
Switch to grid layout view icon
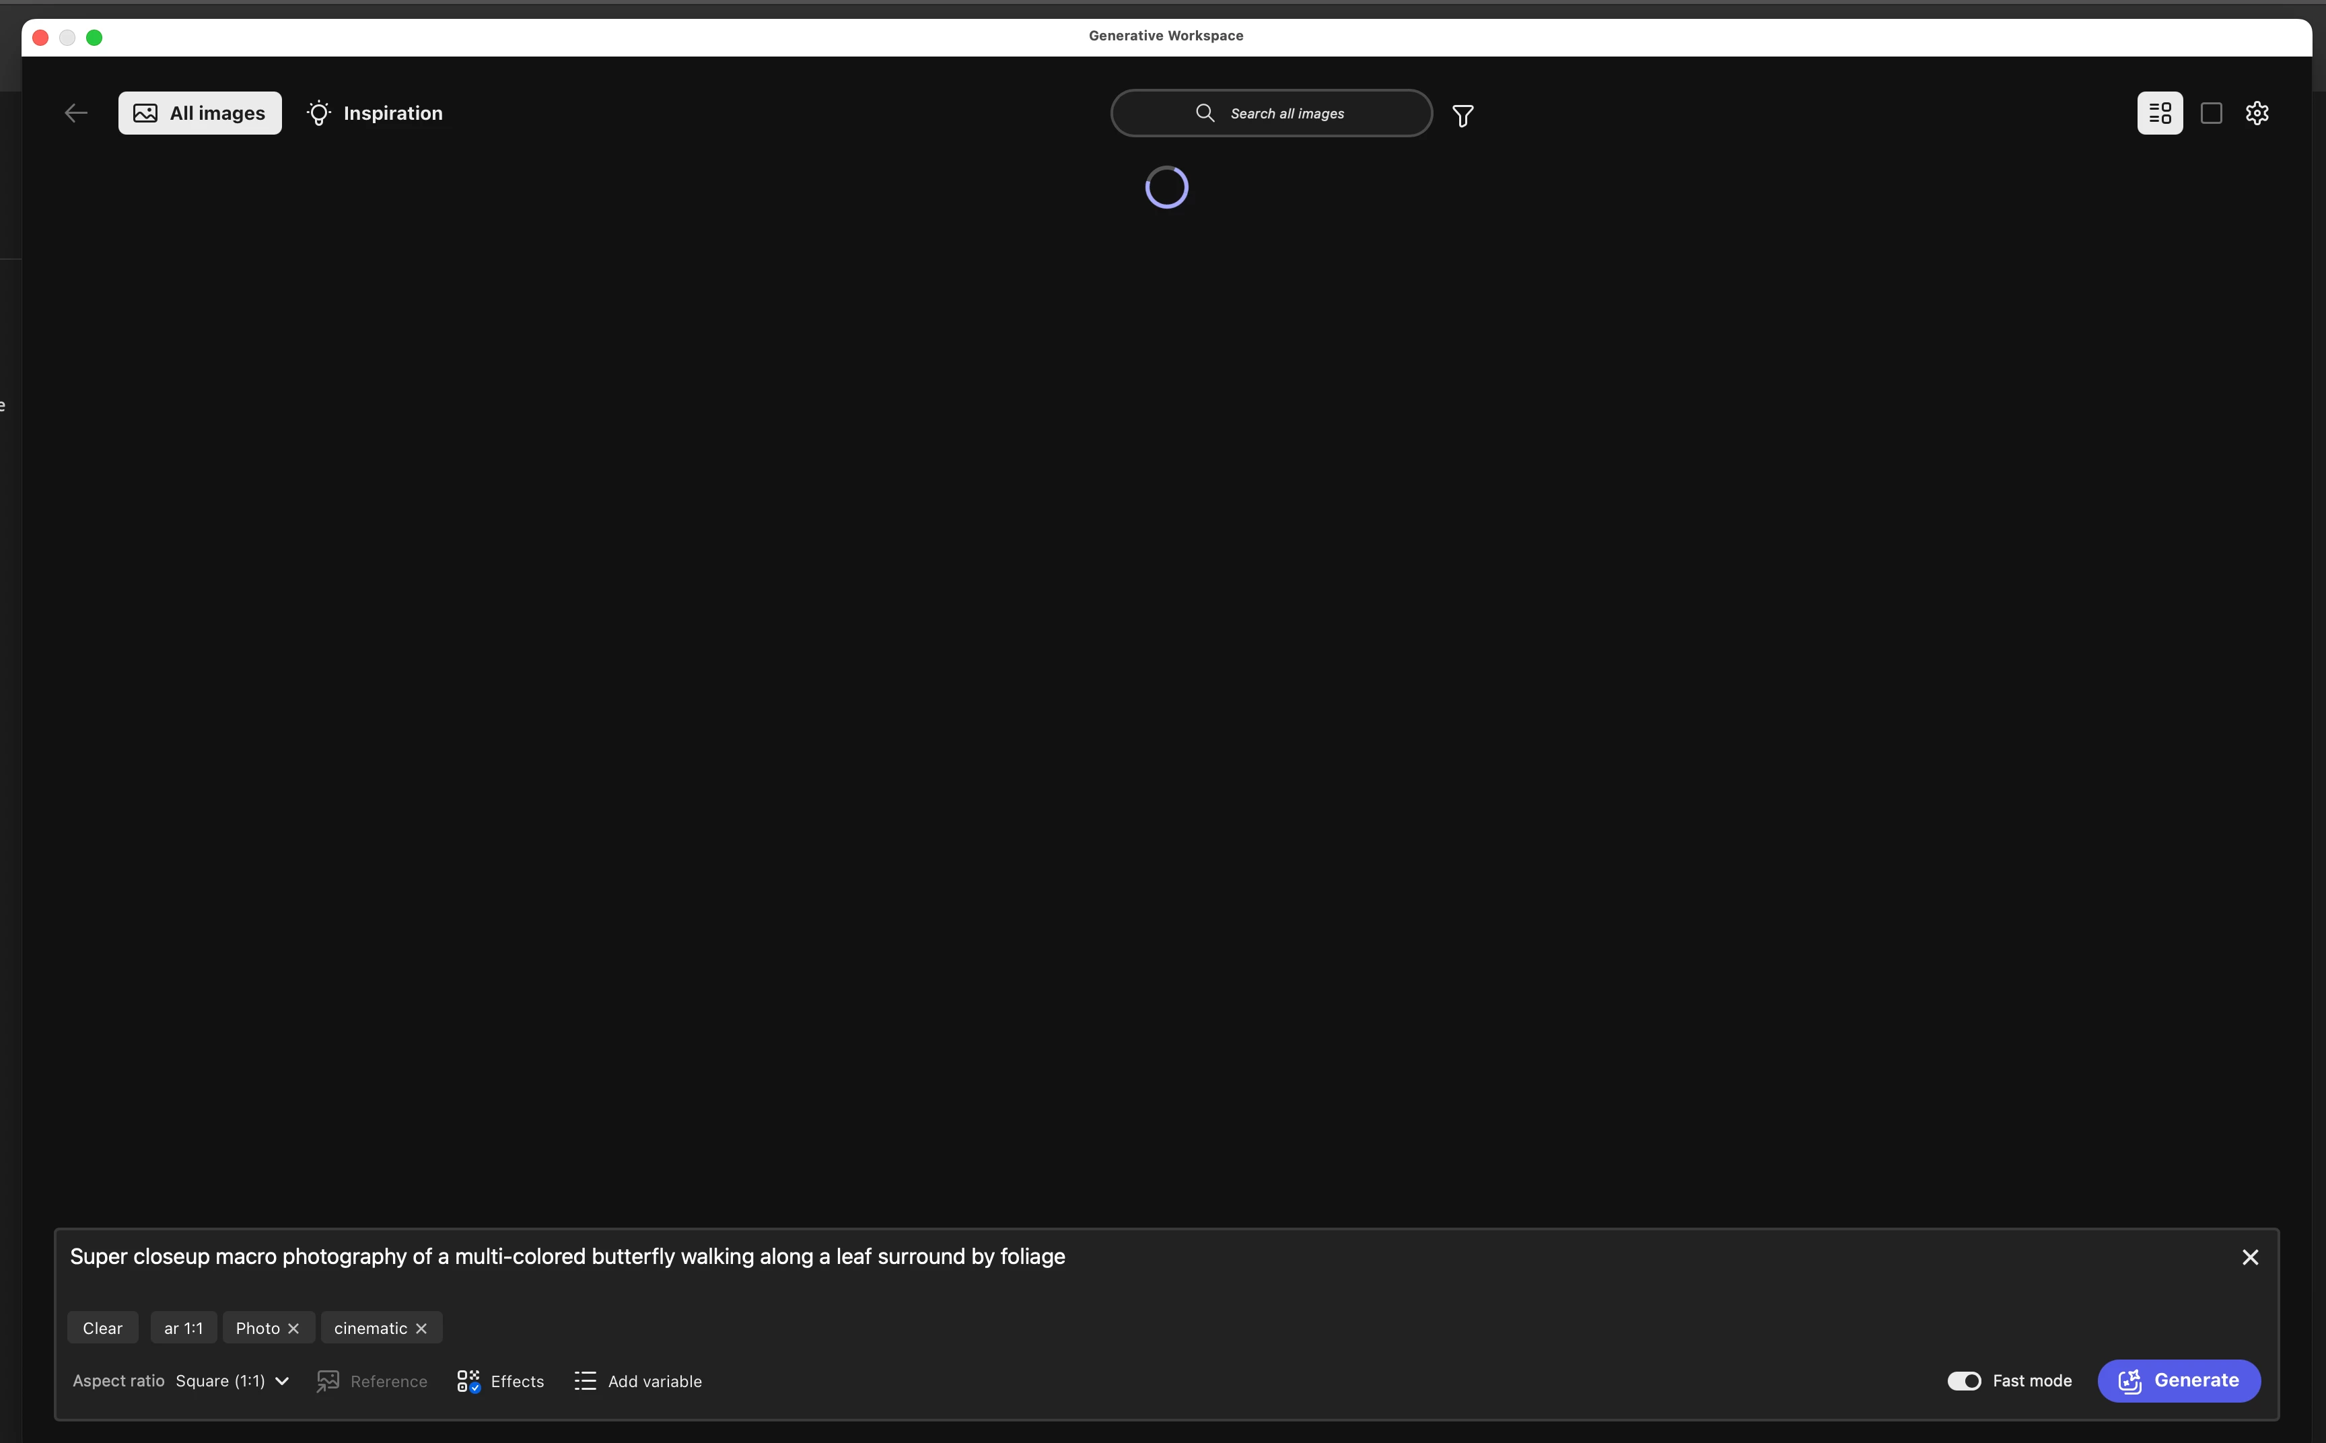(x=2159, y=114)
